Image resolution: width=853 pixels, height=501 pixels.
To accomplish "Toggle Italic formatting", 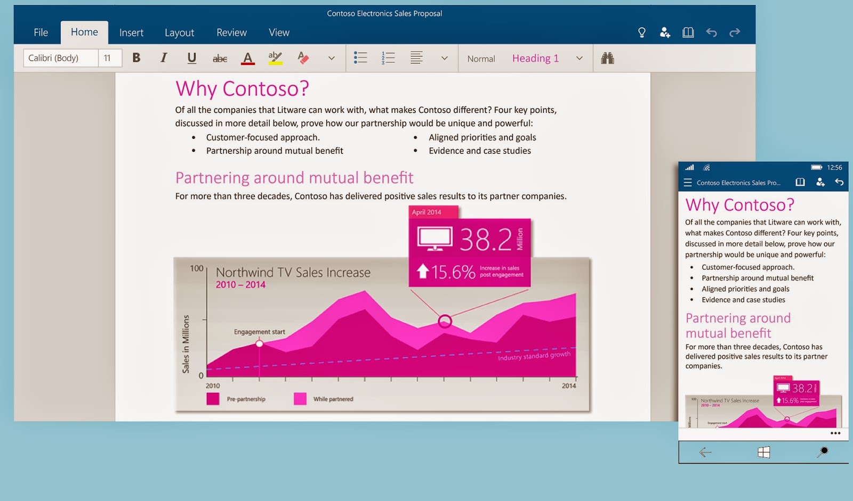I will point(164,58).
